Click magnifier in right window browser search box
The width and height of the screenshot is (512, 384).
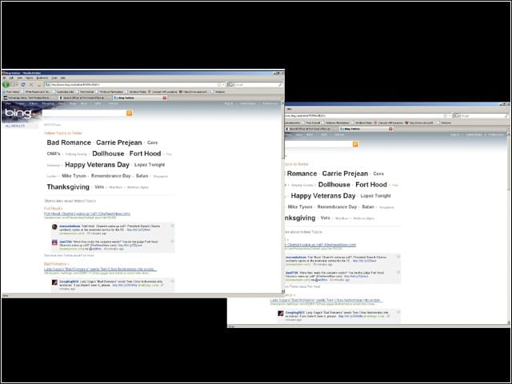pyautogui.click(x=506, y=115)
